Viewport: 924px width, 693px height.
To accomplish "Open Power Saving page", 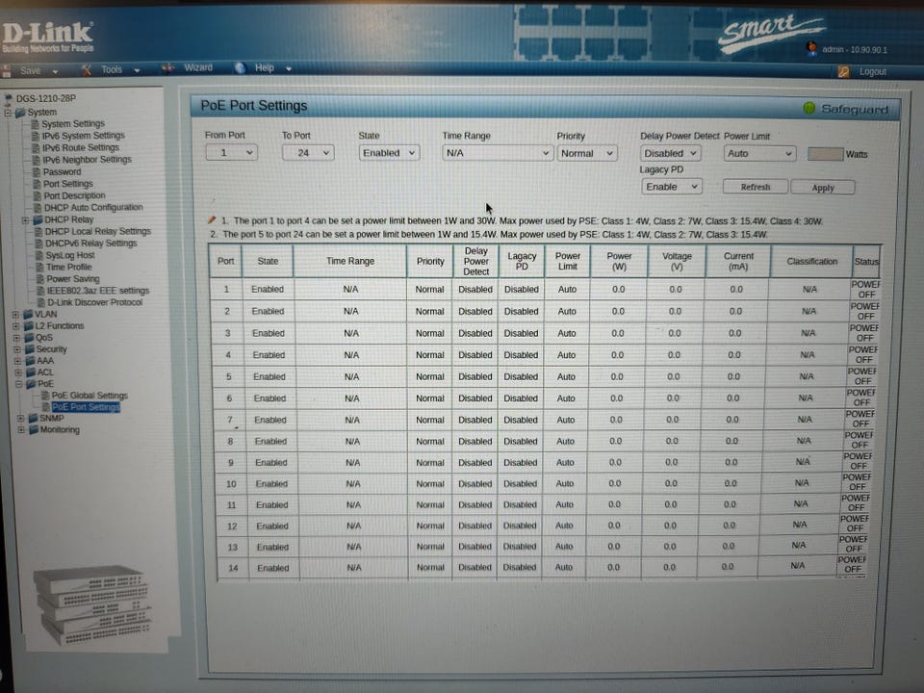I will tap(73, 279).
